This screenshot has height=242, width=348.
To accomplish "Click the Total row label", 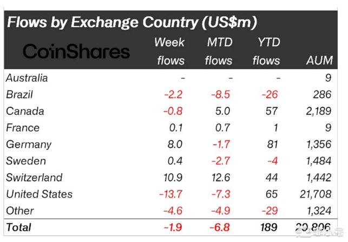I will coord(18,227).
